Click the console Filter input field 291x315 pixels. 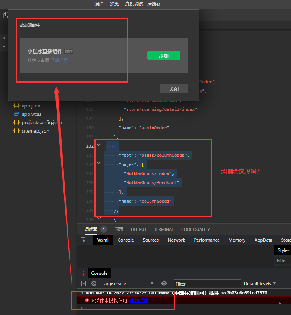click(x=207, y=284)
